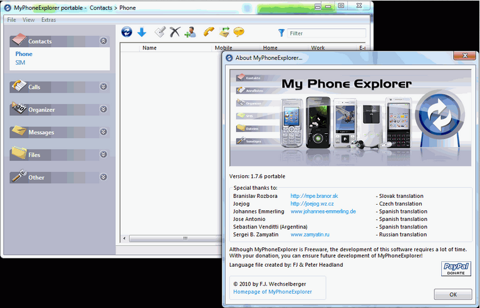Open the http://mpe.branor.sk link
Image resolution: width=480 pixels, height=308 pixels.
click(x=314, y=196)
